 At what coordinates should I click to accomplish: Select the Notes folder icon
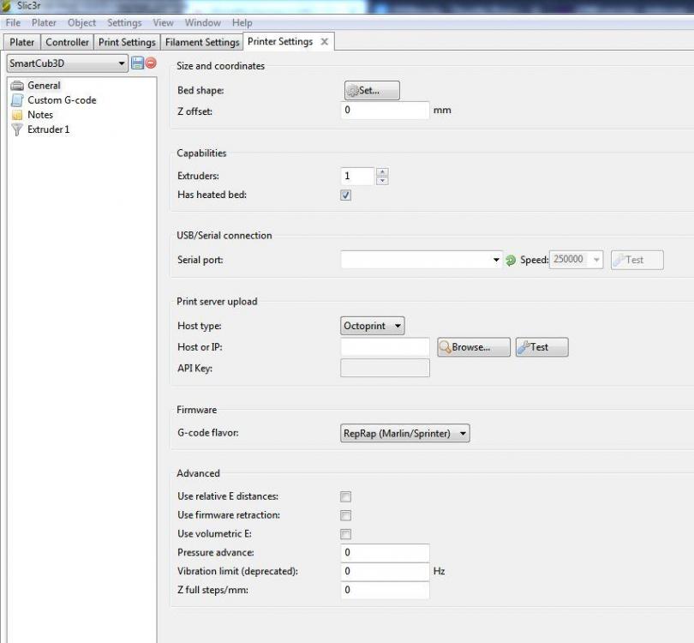coord(17,115)
